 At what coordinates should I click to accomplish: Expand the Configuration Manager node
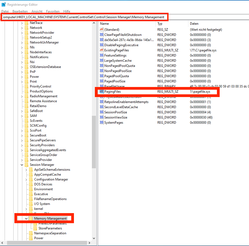coord(26,179)
